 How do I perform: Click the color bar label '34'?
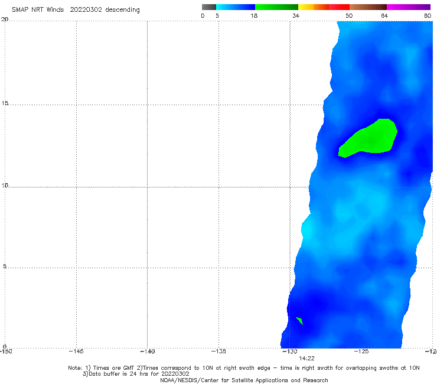coord(296,16)
